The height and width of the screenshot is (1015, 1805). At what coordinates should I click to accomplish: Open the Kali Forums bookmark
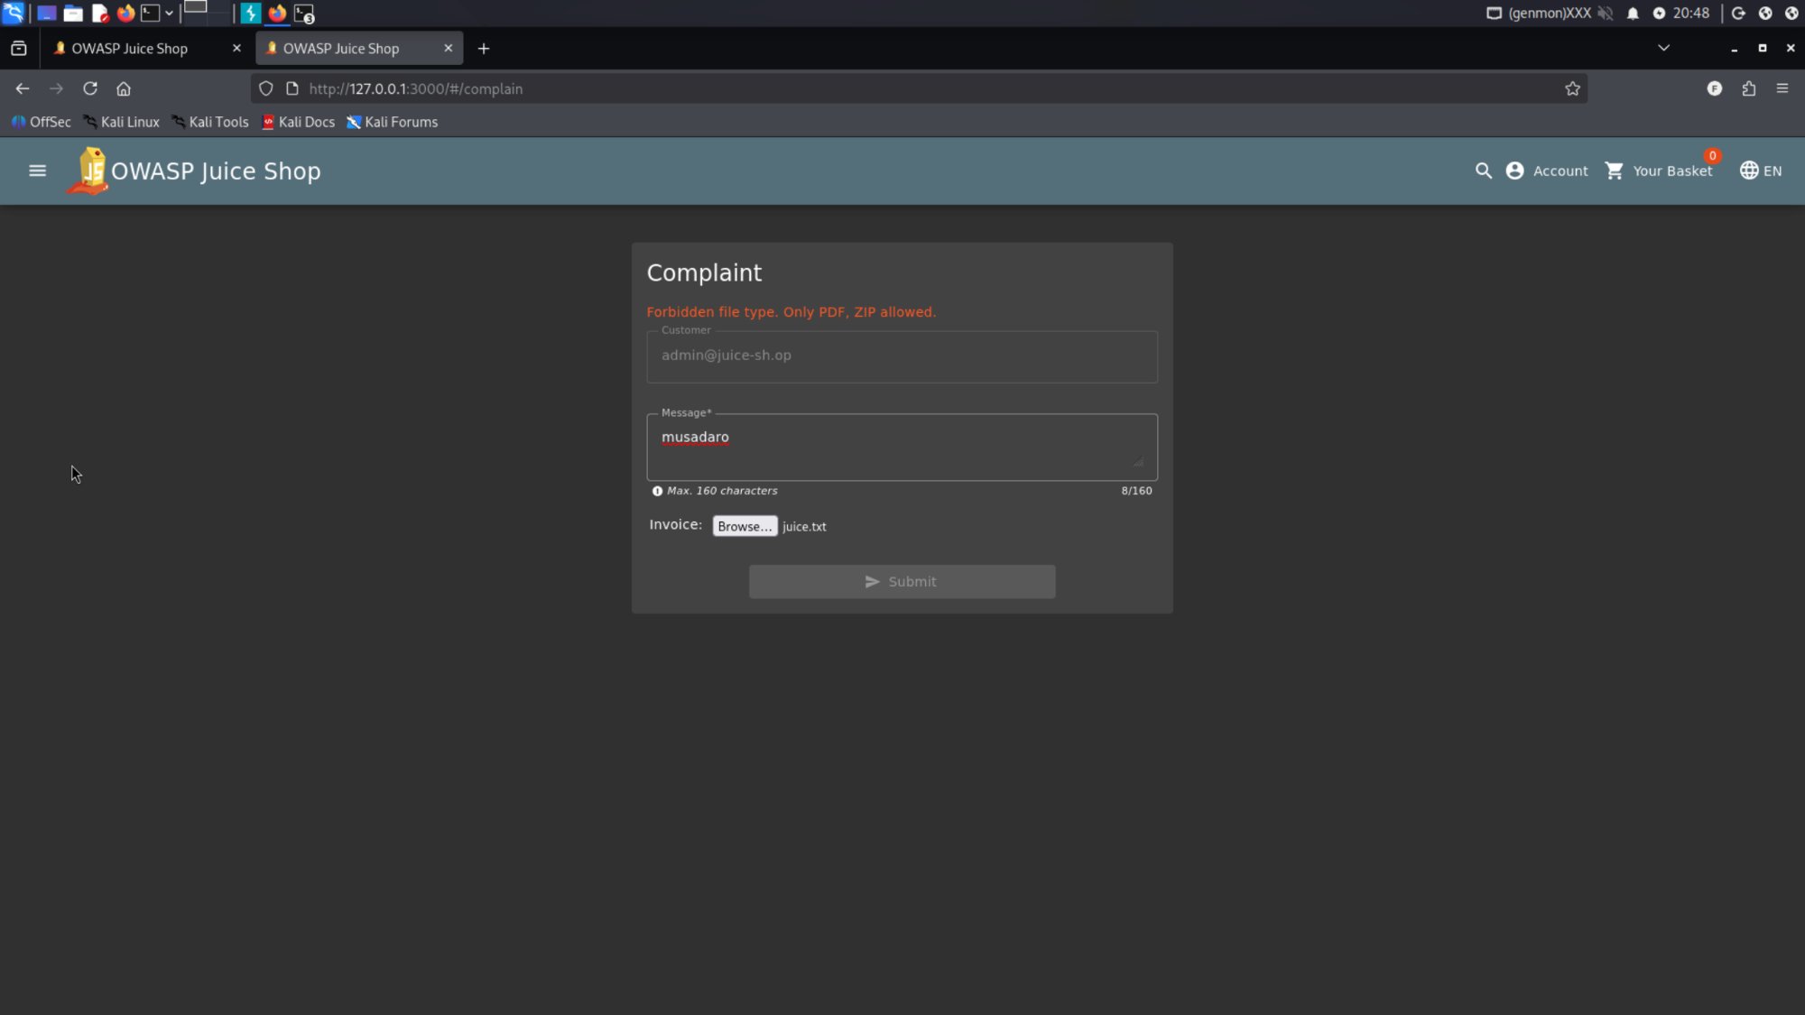[393, 122]
